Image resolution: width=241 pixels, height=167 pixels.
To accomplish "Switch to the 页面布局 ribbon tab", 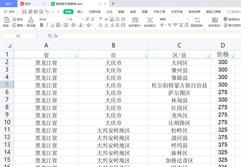I will [95, 12].
